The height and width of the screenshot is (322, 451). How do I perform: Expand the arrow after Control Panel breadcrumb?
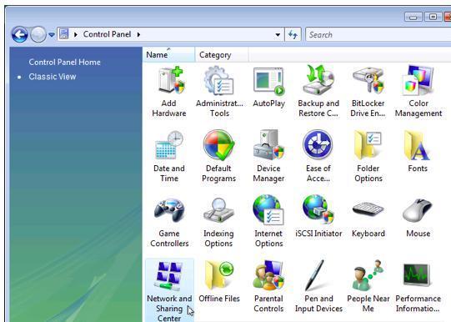138,35
